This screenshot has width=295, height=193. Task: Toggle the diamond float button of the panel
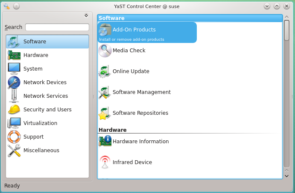[x=86, y=15]
